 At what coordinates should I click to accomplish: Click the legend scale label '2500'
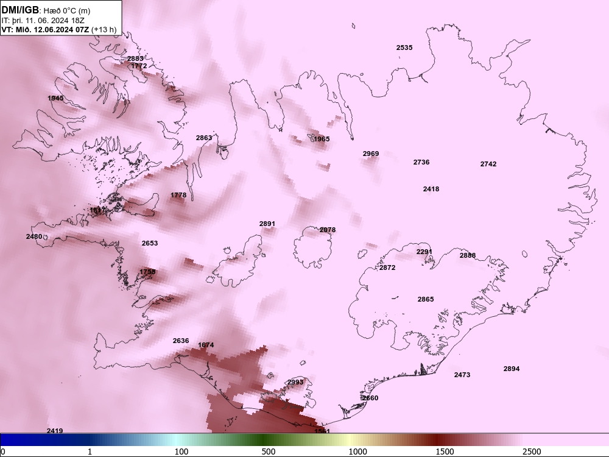[532, 452]
